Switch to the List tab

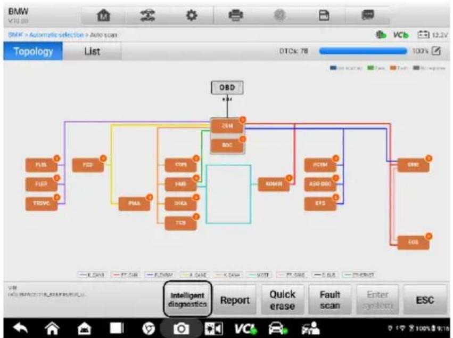[x=92, y=51]
